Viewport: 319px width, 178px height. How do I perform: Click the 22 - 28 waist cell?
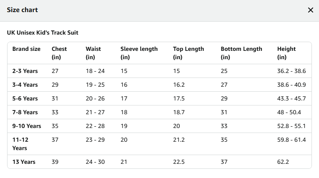(95, 126)
